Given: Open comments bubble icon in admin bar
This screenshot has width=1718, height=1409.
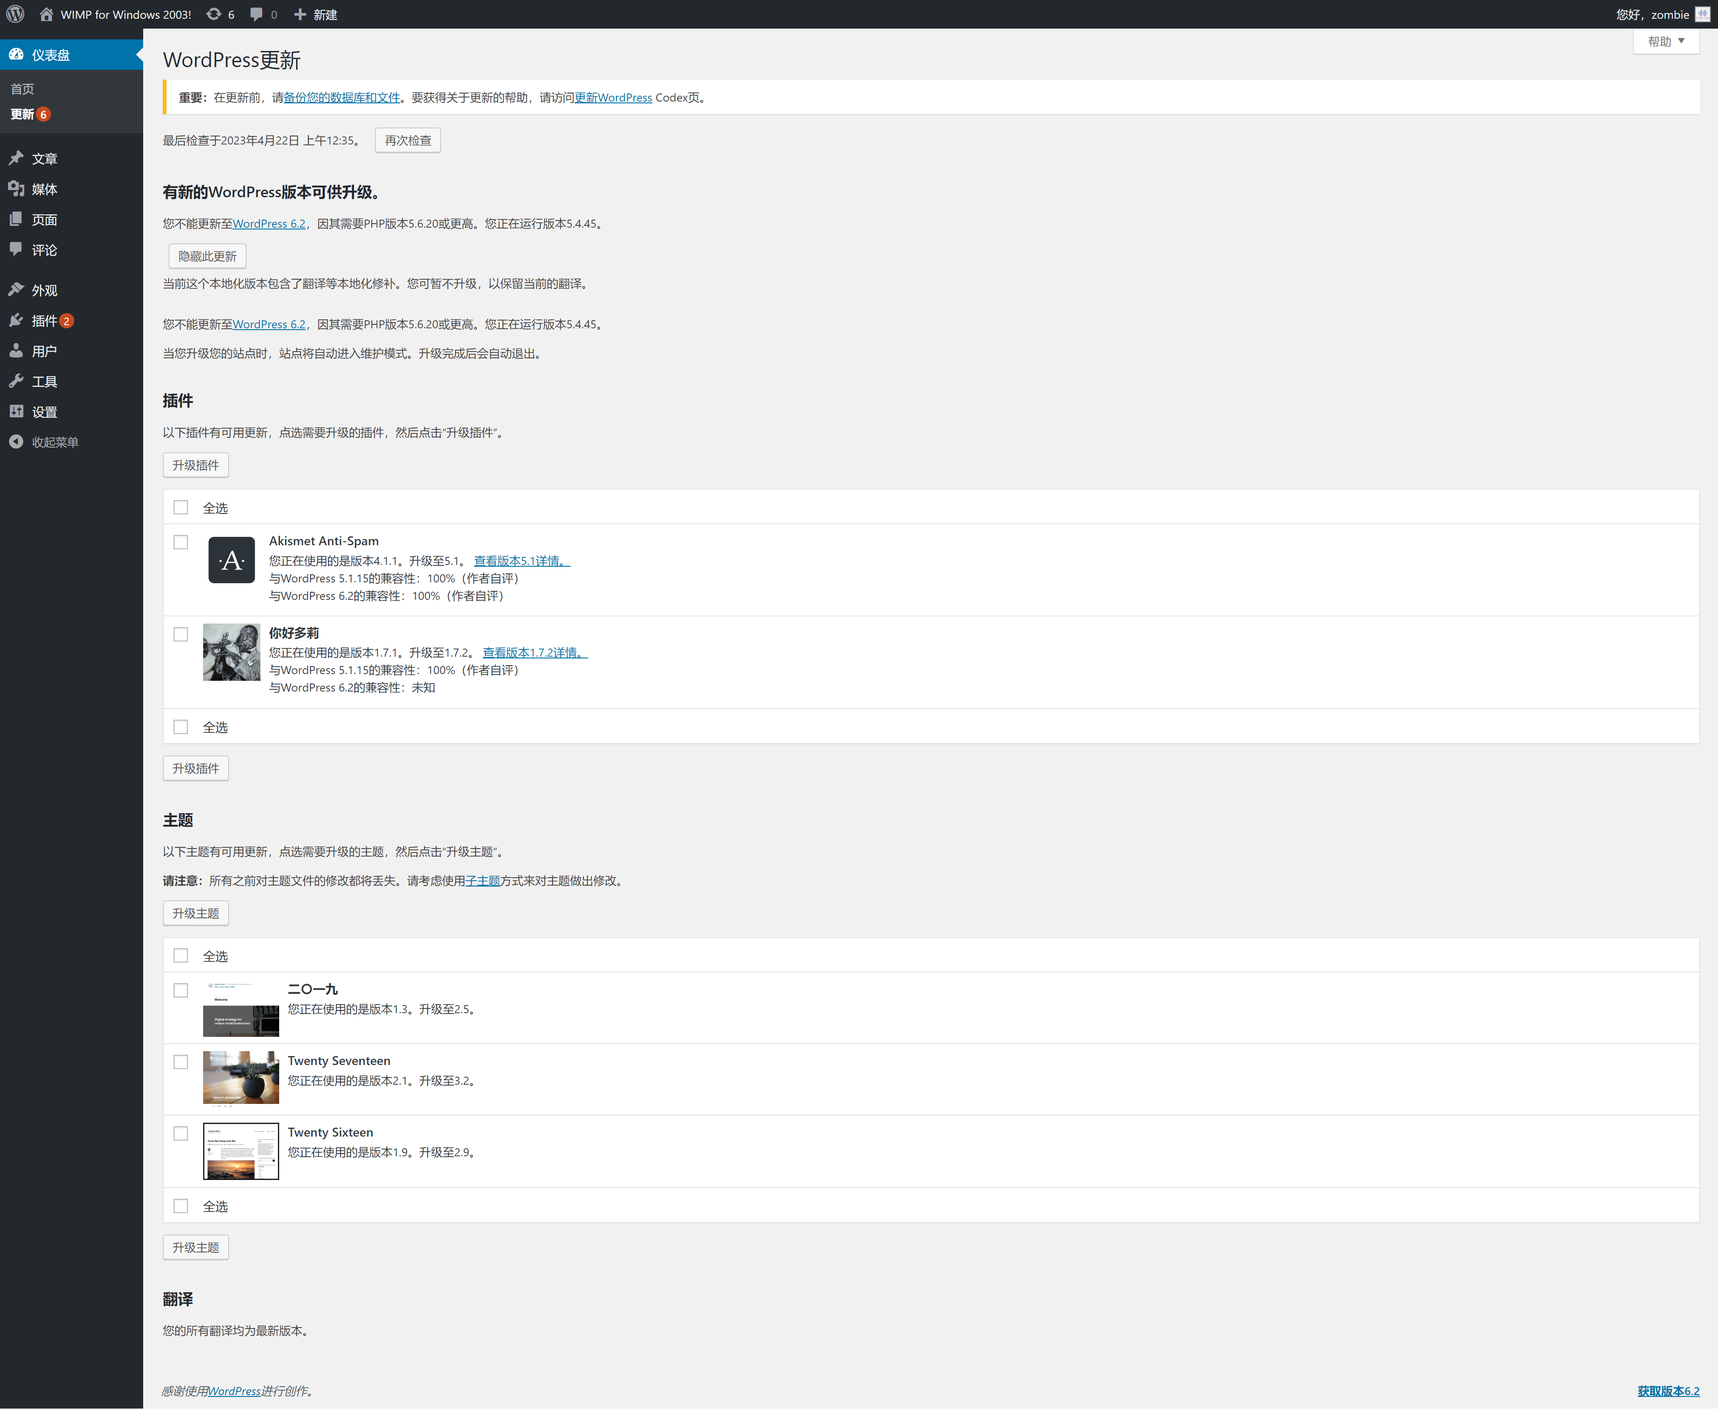Looking at the screenshot, I should pyautogui.click(x=256, y=14).
